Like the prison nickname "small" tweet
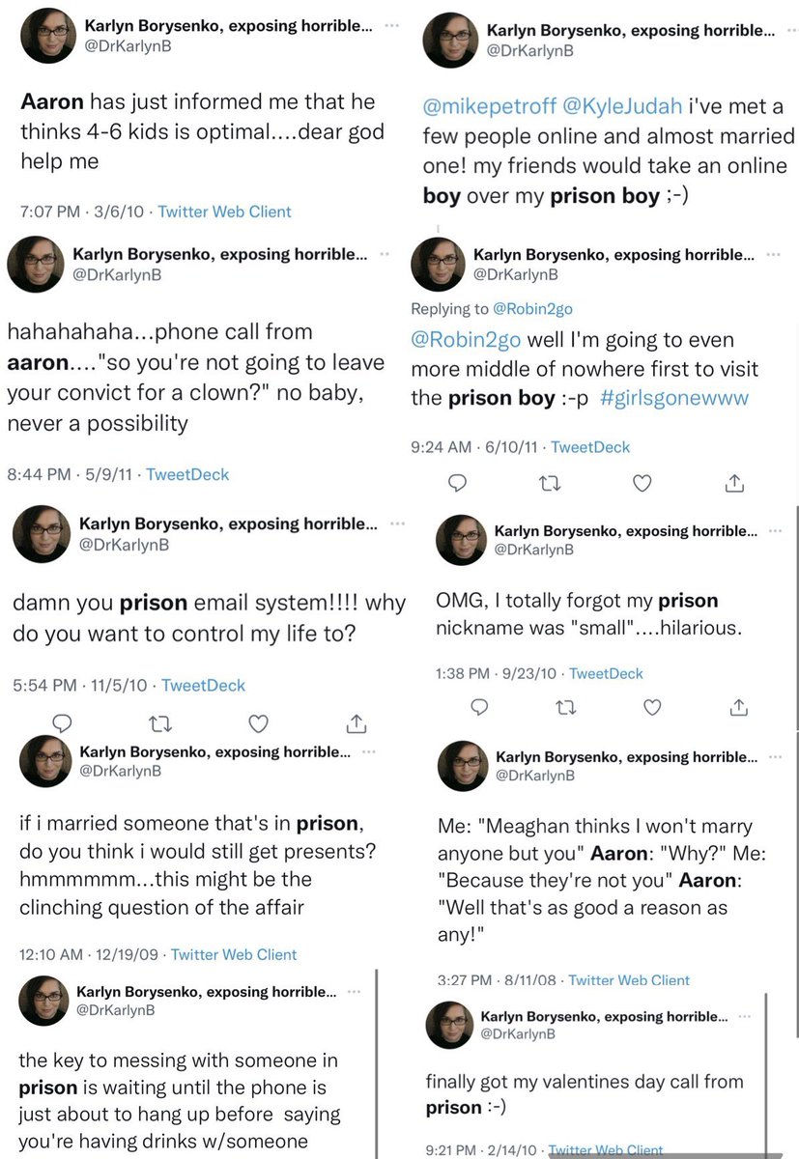799x1159 pixels. tap(652, 708)
